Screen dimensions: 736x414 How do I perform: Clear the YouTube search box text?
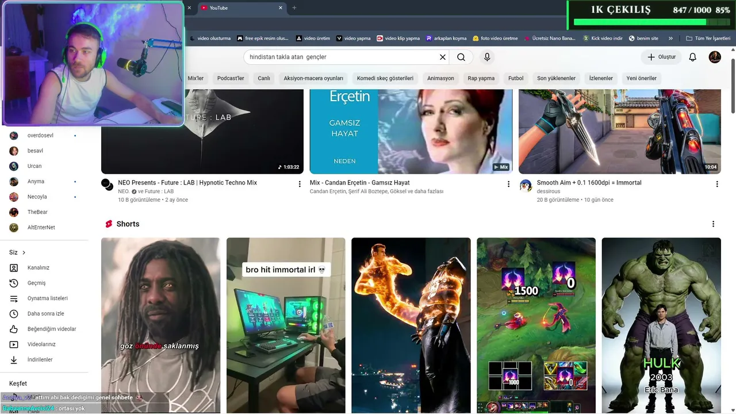click(443, 57)
